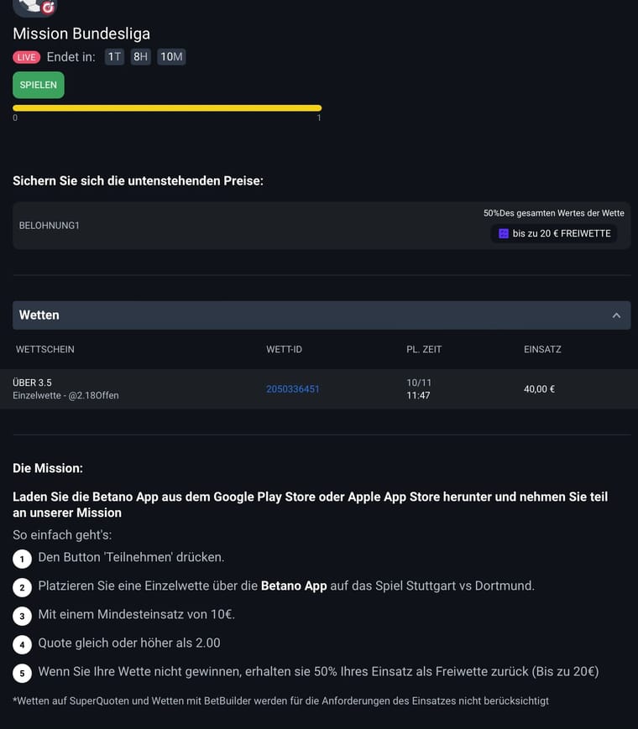Click the WETTSCHEIN column header
638x729 pixels.
coord(45,349)
